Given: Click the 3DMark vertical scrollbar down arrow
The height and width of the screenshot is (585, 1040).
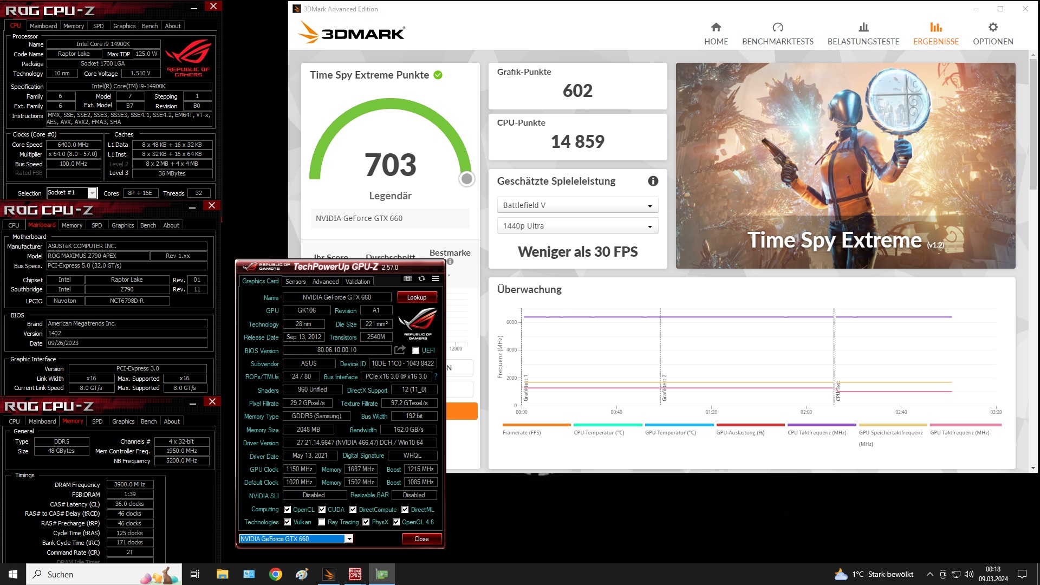Looking at the screenshot, I should pos(1033,468).
